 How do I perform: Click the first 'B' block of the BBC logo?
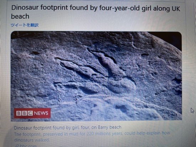pyautogui.click(x=19, y=113)
